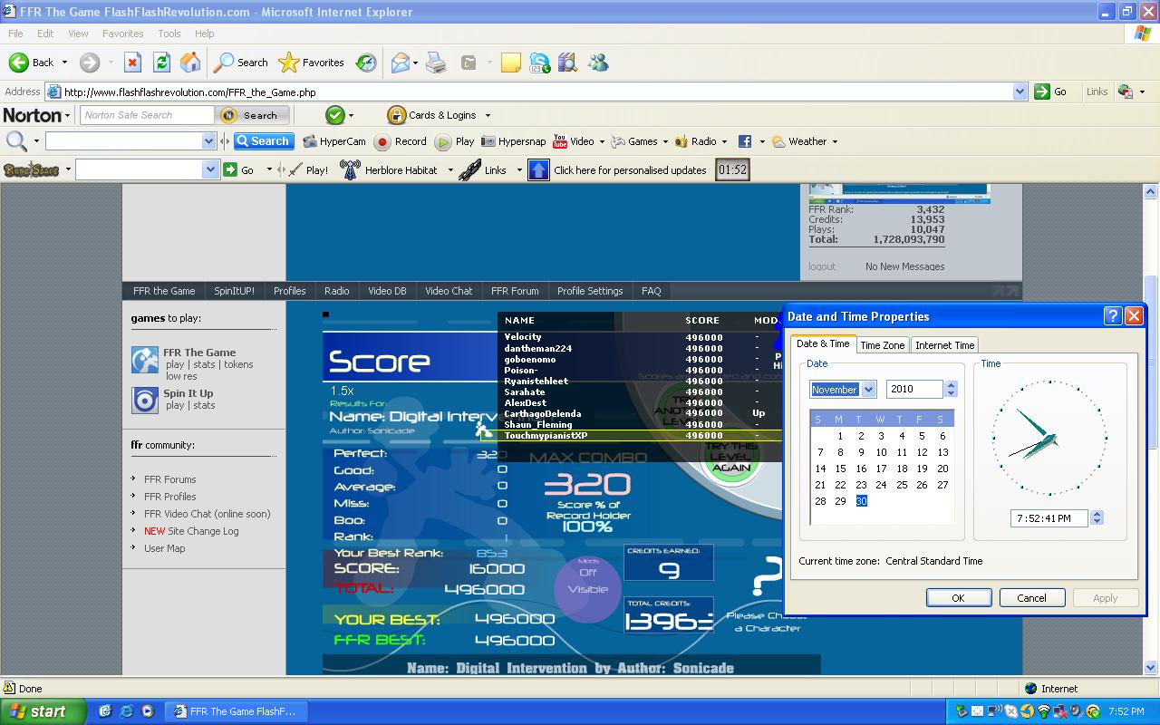Viewport: 1160px width, 725px height.
Task: Go to the Home page icon
Action: (190, 63)
